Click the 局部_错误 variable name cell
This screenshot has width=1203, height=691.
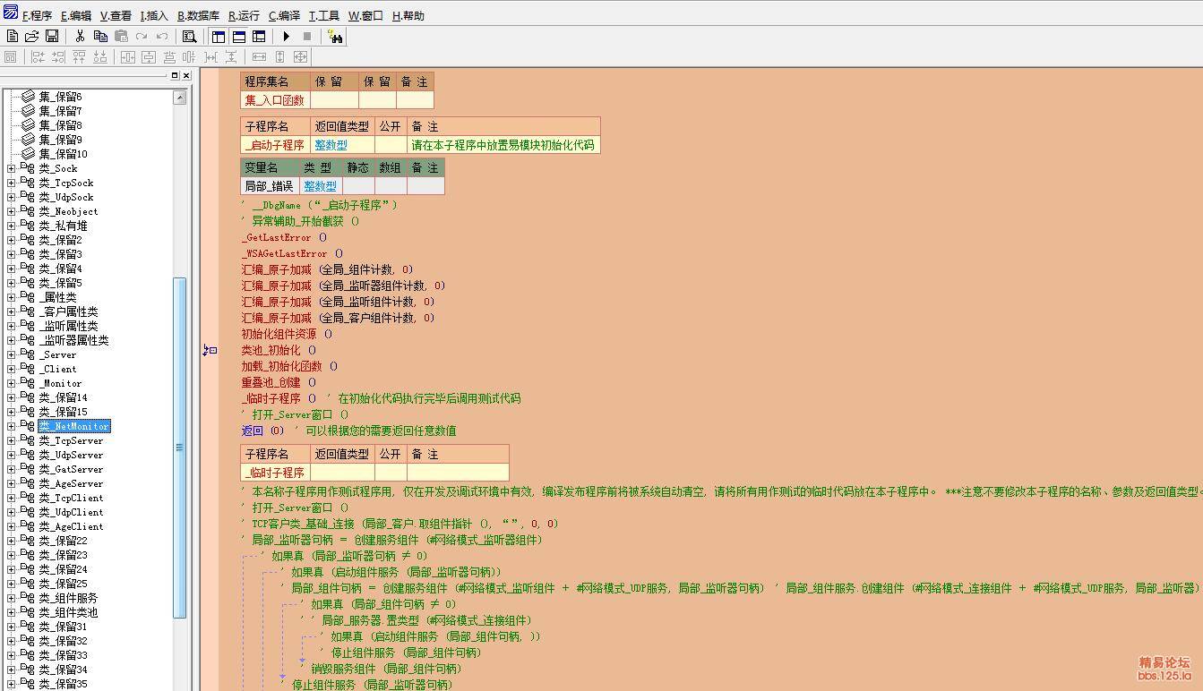point(270,186)
